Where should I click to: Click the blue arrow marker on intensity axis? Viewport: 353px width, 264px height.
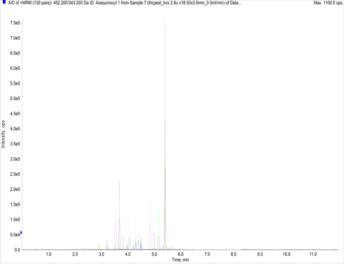coord(21,232)
